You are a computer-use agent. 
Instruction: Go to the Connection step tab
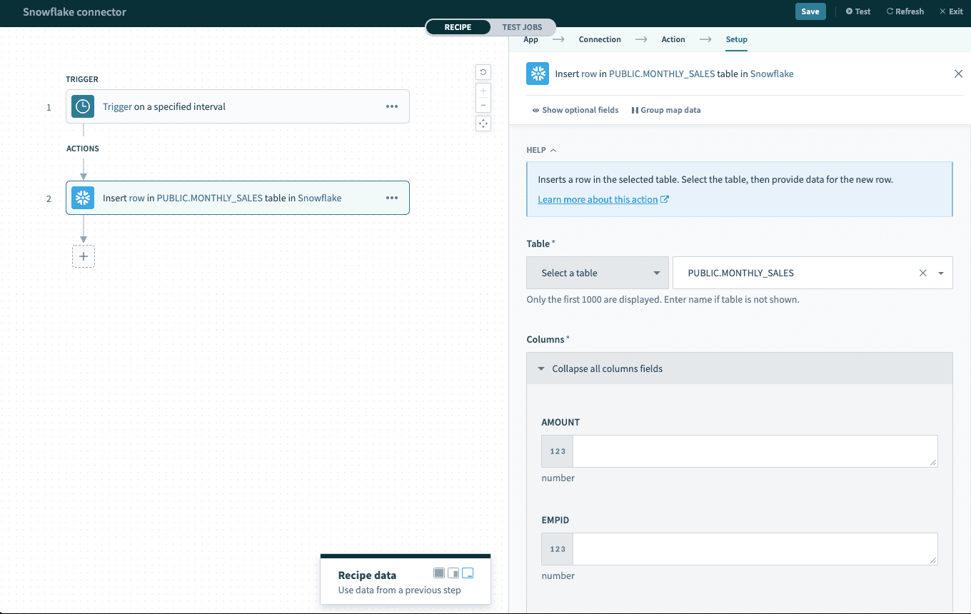click(600, 39)
